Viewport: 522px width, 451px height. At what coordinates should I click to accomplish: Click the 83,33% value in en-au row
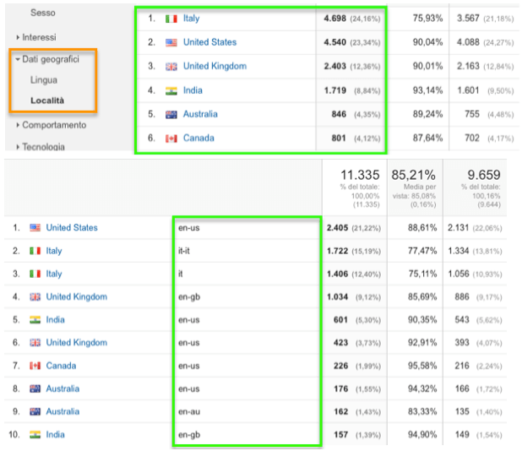tap(422, 411)
